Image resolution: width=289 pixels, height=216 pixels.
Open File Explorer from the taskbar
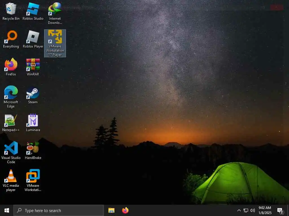point(111,210)
